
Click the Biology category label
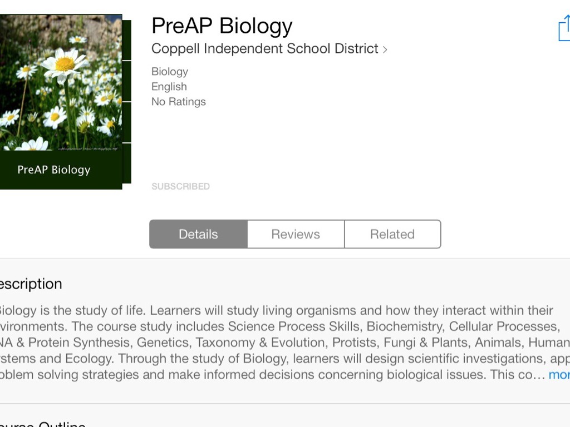pyautogui.click(x=170, y=72)
